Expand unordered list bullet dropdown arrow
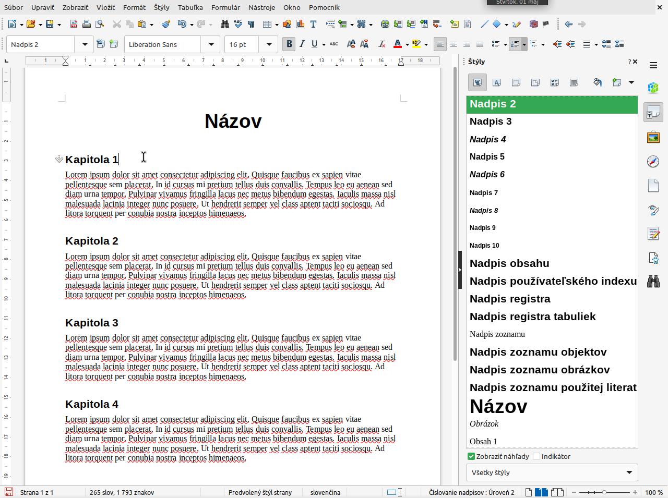Image resolution: width=668 pixels, height=498 pixels. (505, 44)
